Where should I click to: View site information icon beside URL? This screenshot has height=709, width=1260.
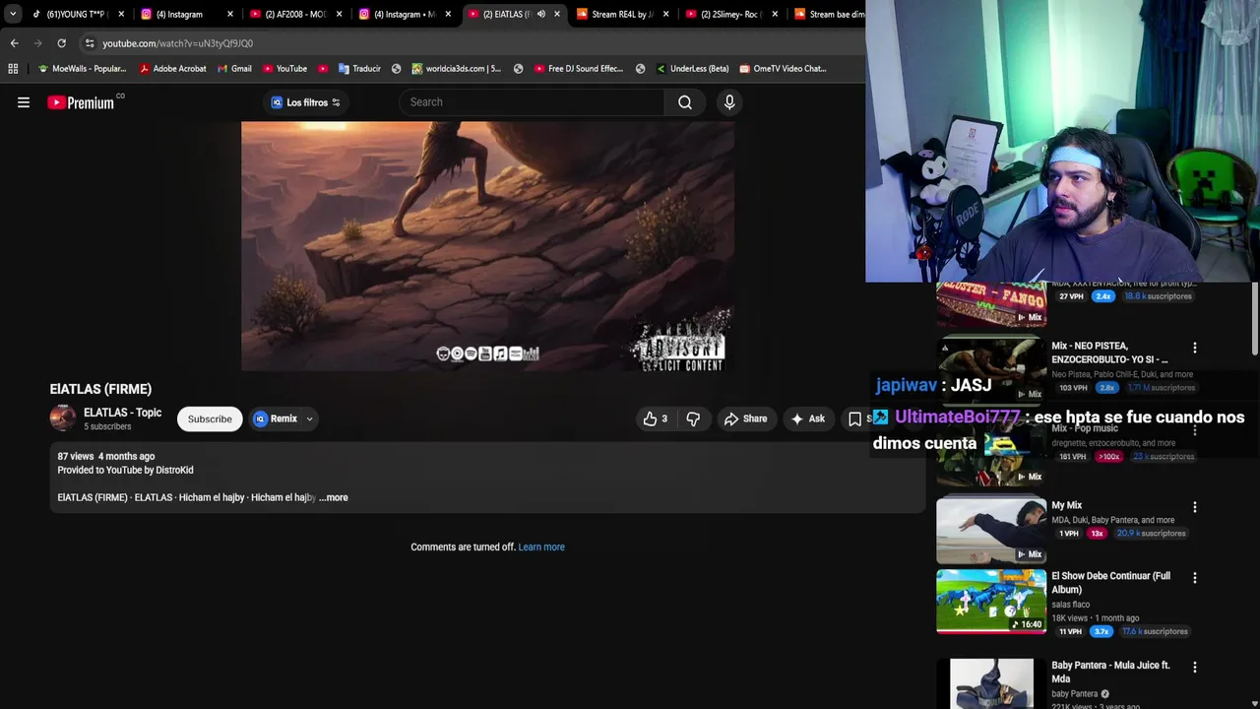point(90,43)
